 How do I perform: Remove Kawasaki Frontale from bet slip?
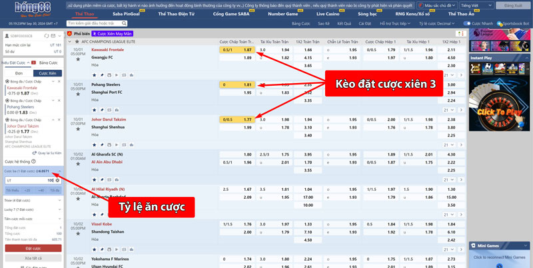click(x=59, y=81)
